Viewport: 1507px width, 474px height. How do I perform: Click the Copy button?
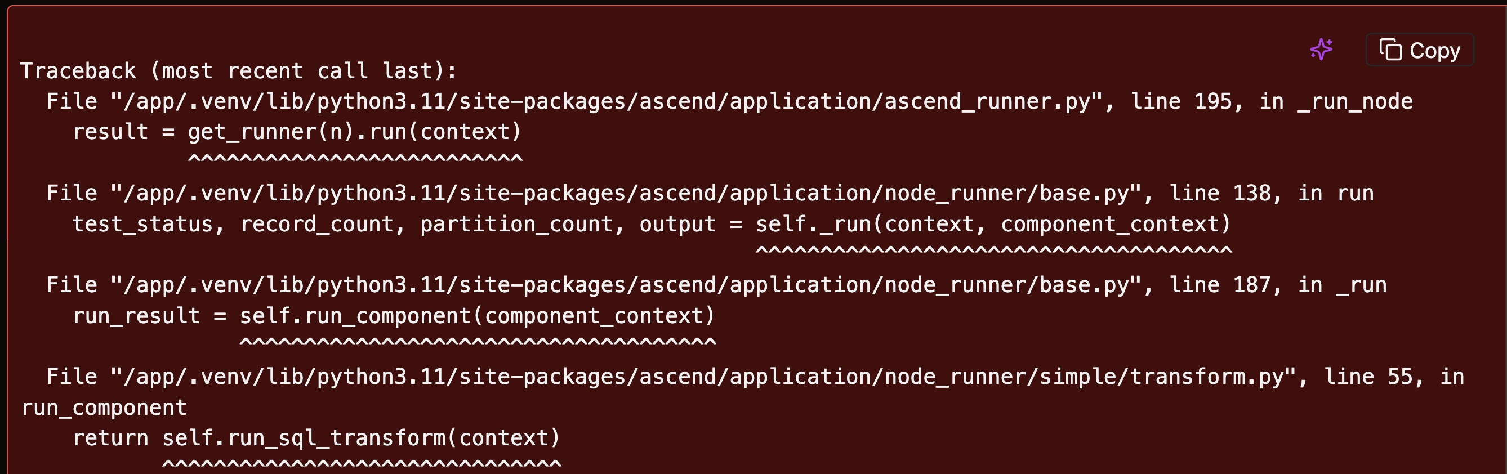[1419, 50]
